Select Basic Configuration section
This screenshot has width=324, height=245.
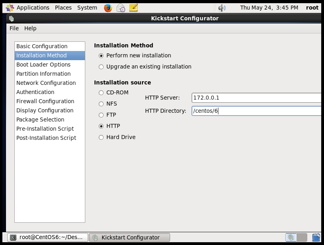[x=50, y=46]
